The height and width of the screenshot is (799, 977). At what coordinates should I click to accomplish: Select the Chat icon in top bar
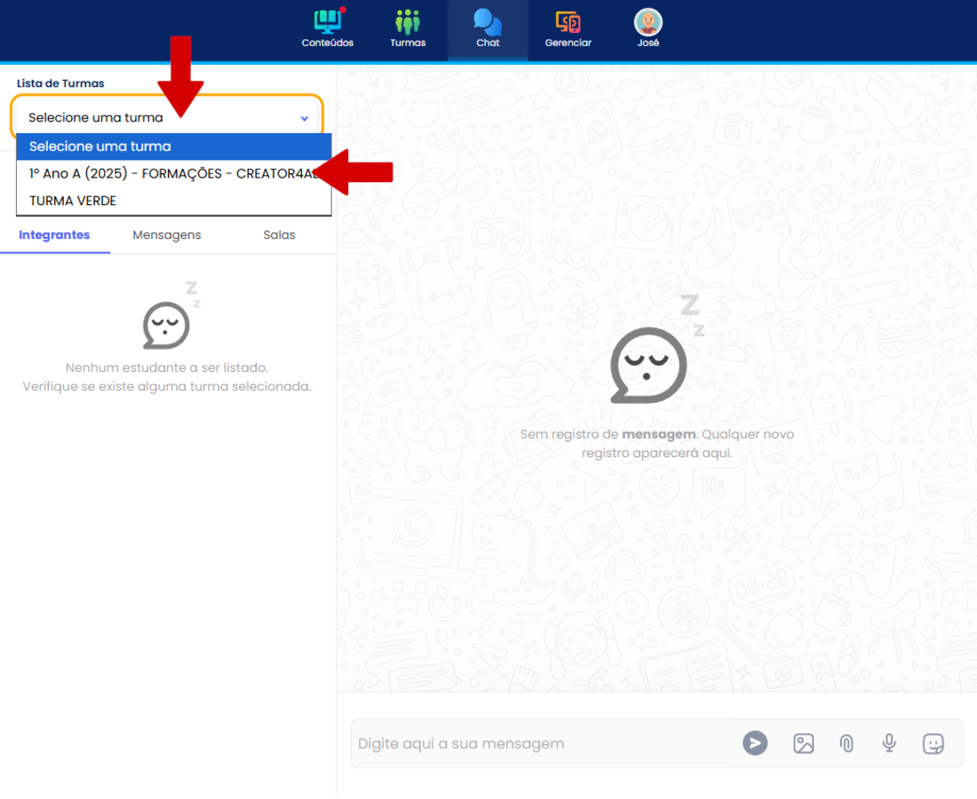point(488,21)
